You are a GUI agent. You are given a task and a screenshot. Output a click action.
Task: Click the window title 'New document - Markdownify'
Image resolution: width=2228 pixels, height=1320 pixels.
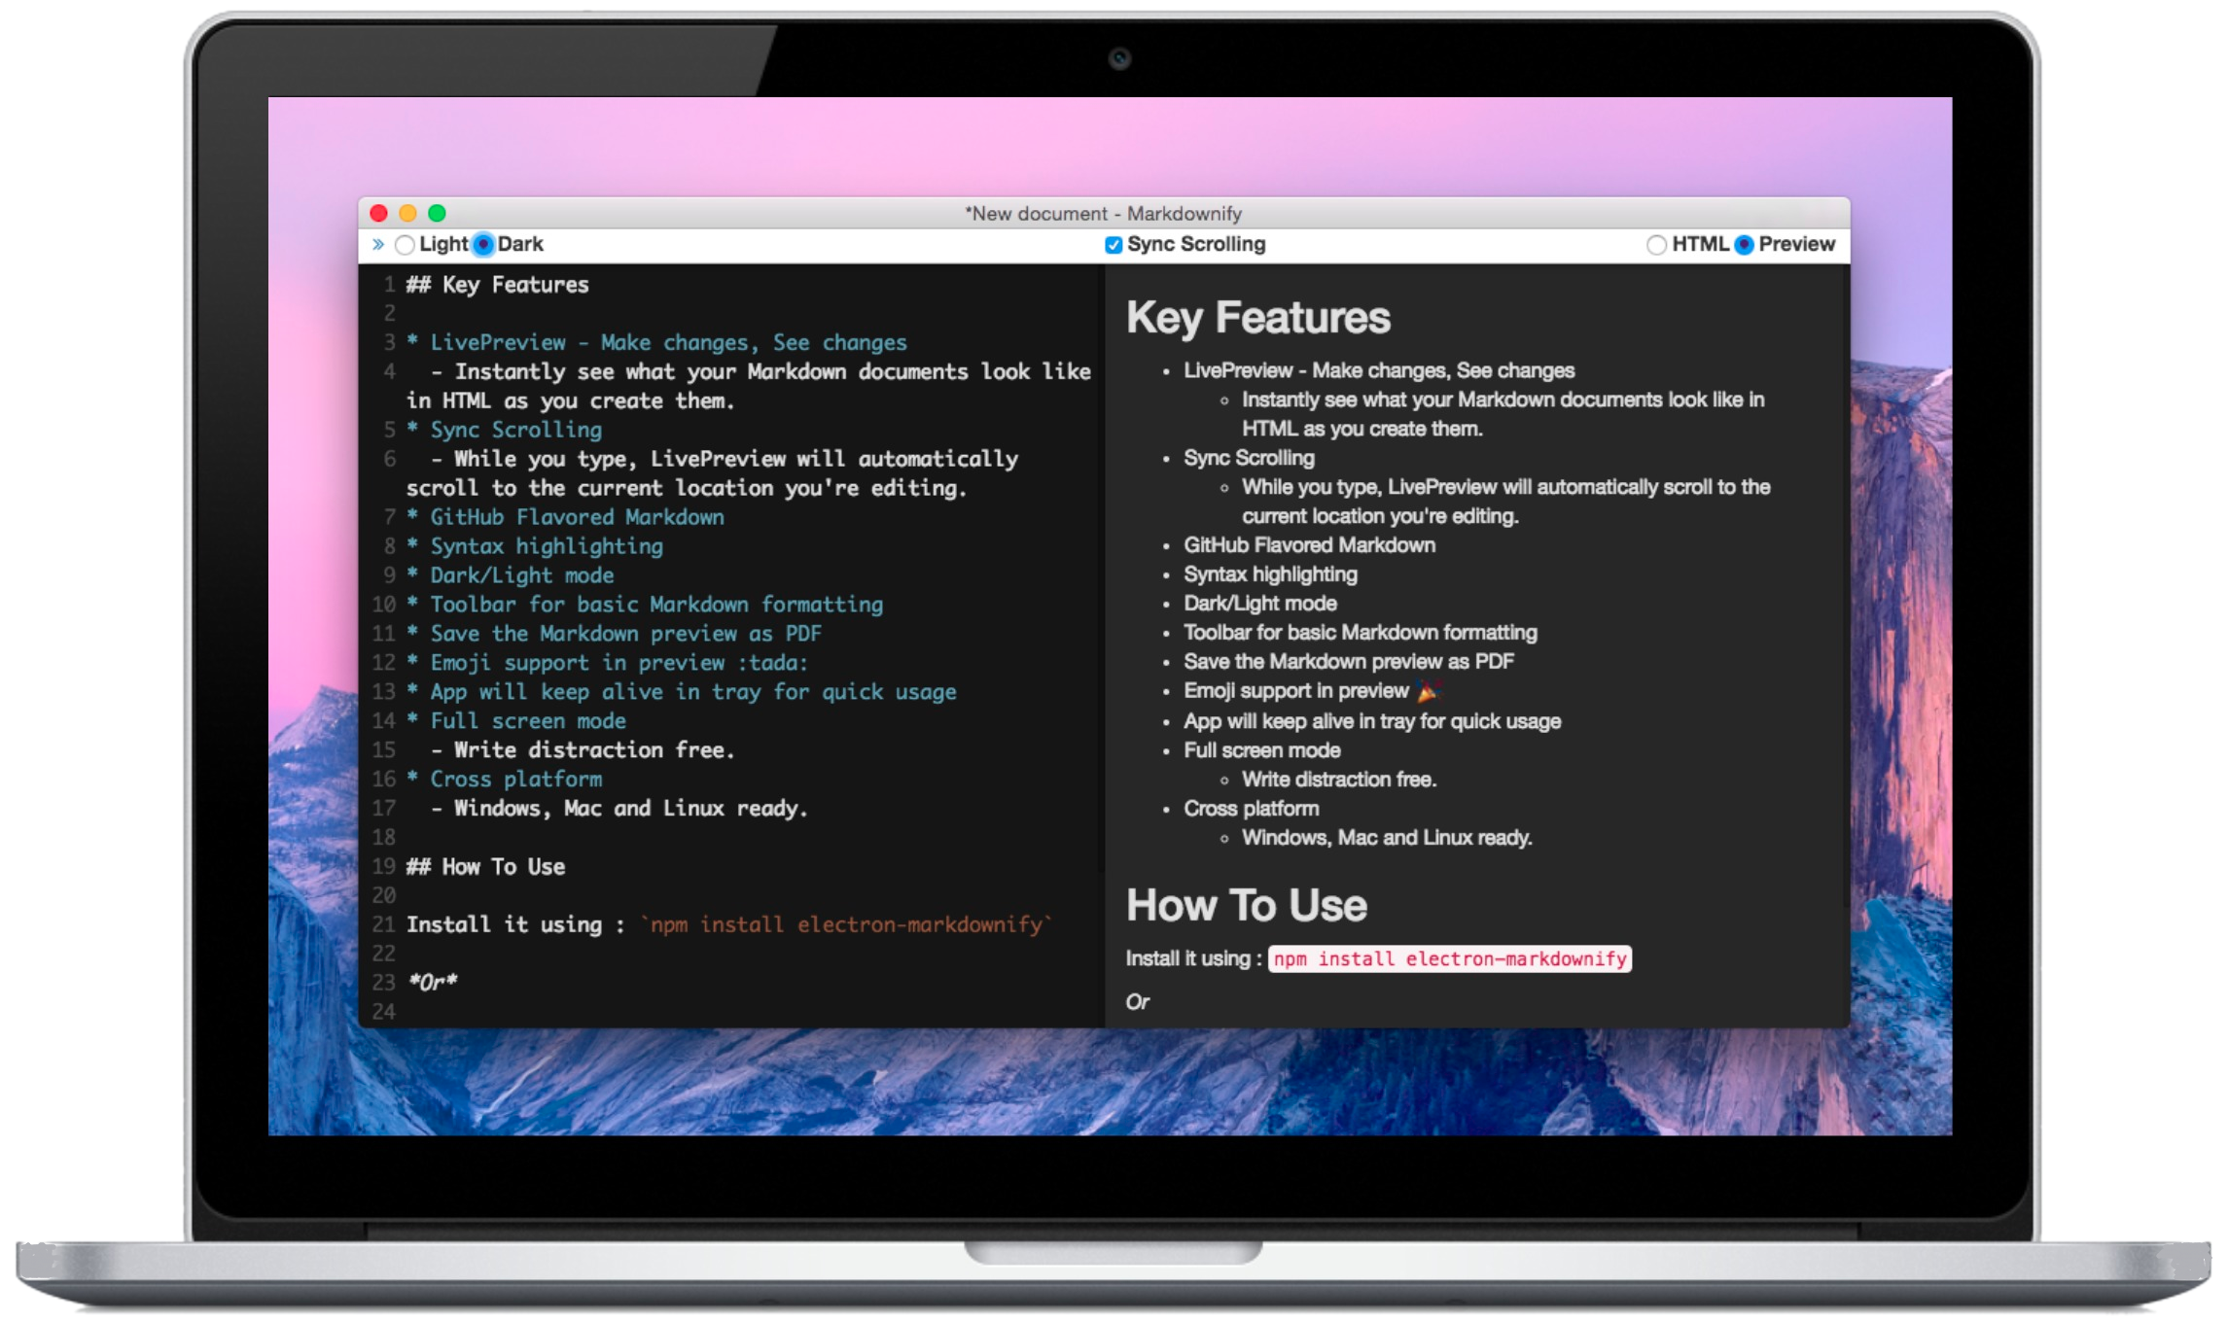click(1103, 213)
